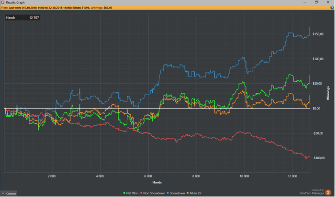Click the $150,00 y-axis label
Viewport: 335px width, 197px height.
(x=318, y=34)
